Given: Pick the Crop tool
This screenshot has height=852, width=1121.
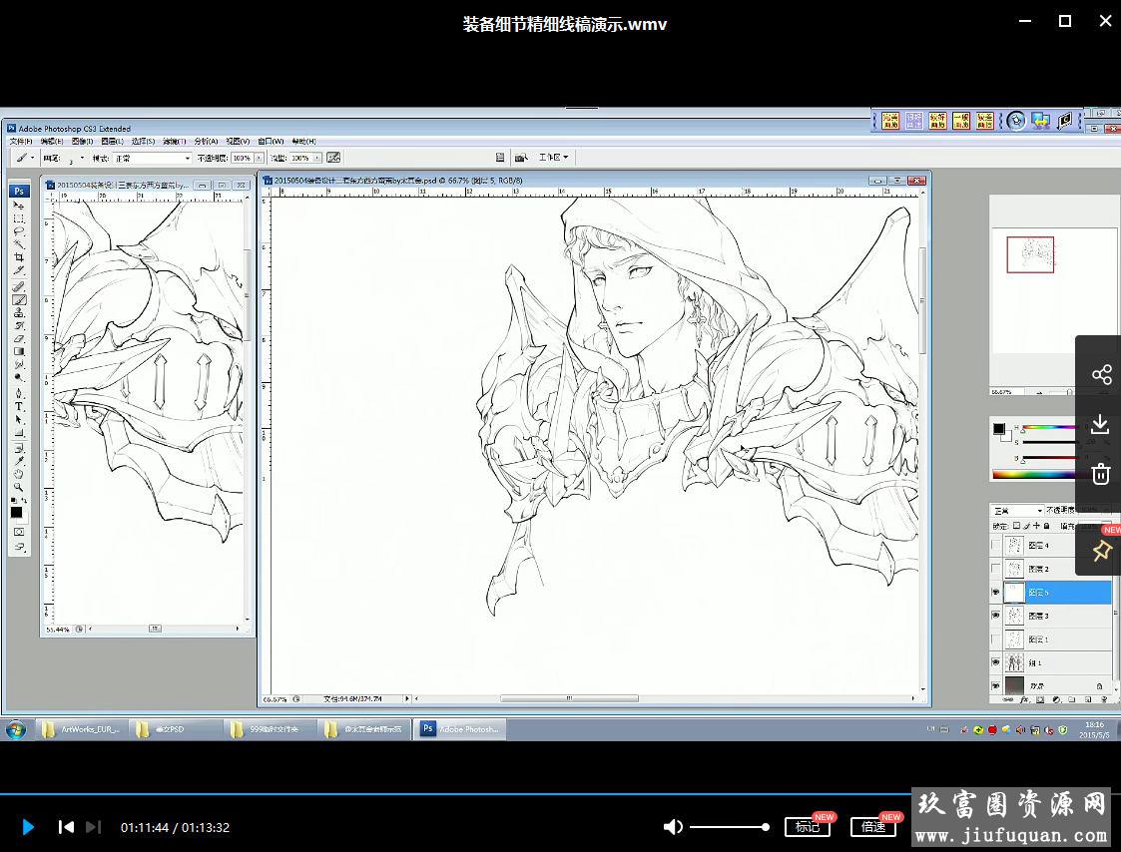Looking at the screenshot, I should click(18, 257).
